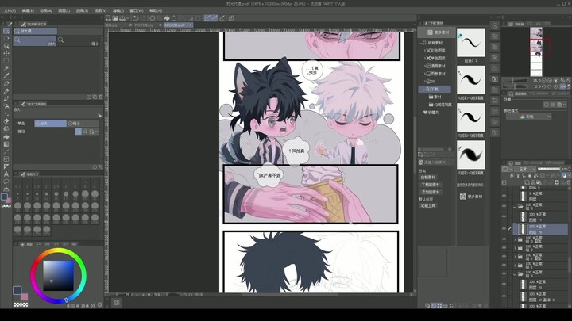The height and width of the screenshot is (321, 572).
Task: Select the 放大 sub tool button
Action: pyautogui.click(x=35, y=40)
